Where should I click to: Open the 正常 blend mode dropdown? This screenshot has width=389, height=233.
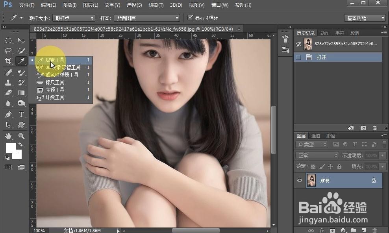317,155
